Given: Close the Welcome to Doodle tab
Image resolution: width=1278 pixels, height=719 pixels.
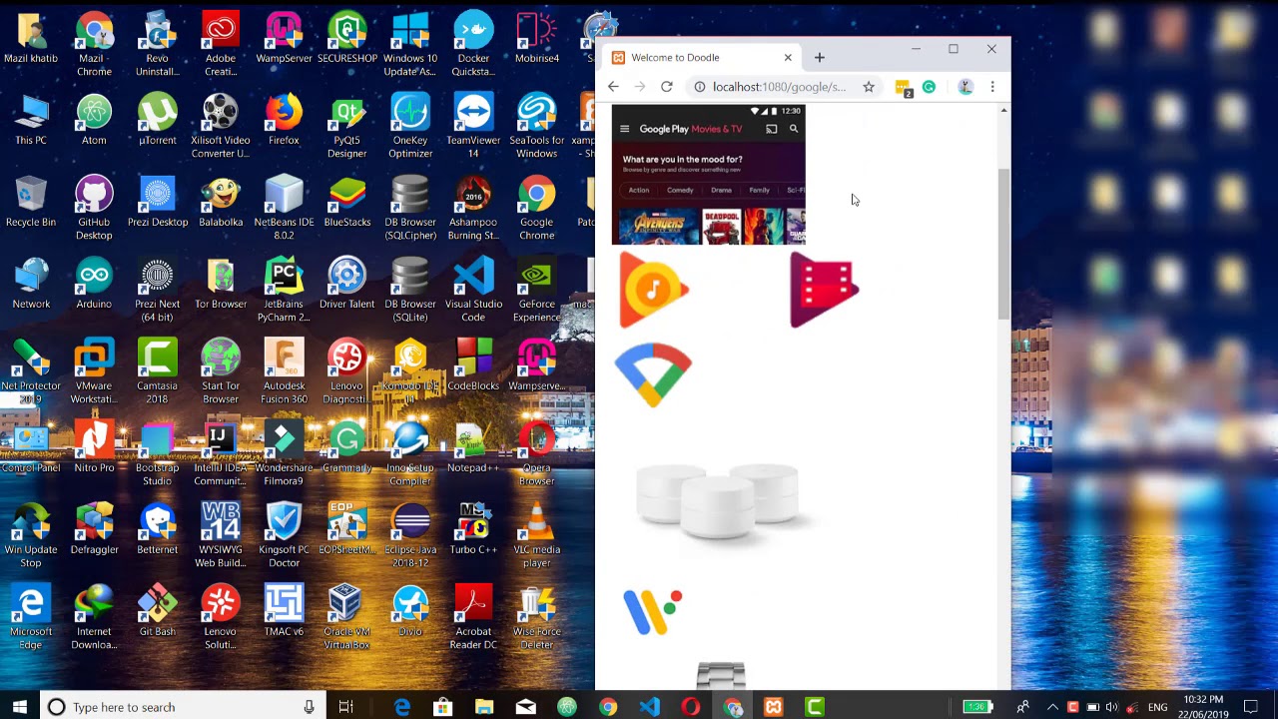Looking at the screenshot, I should coord(788,58).
